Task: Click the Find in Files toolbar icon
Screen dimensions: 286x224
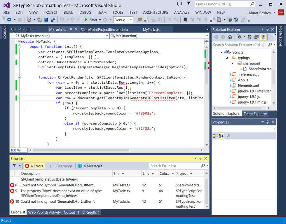Action: (x=140, y=20)
